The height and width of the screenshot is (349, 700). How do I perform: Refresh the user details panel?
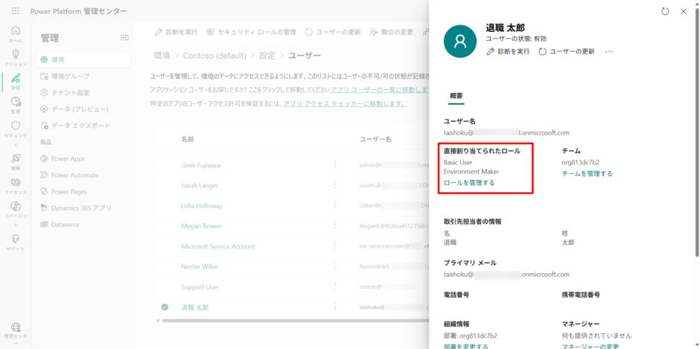(665, 12)
